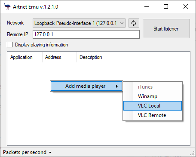This screenshot has height=157, width=196.
Task: Enable Display playing information checkbox
Action: pos(9,45)
